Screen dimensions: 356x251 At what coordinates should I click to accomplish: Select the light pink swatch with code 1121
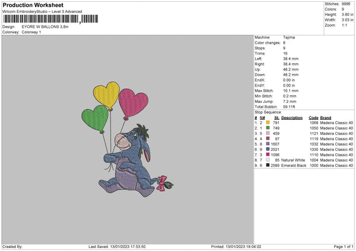pos(268,133)
